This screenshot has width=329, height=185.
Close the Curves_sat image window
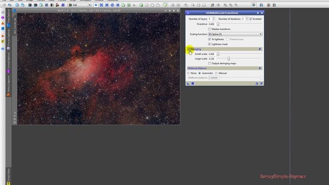click(x=178, y=10)
